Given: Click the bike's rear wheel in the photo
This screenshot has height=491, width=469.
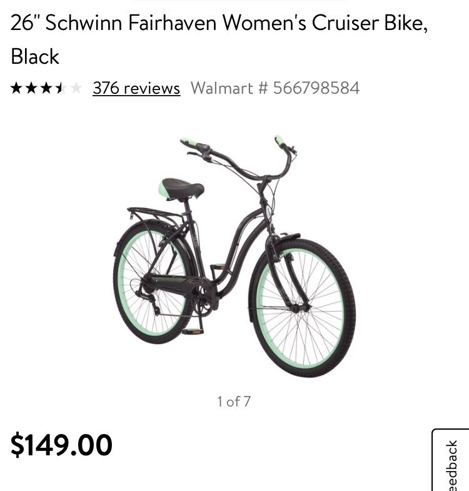Looking at the screenshot, I should [x=153, y=282].
